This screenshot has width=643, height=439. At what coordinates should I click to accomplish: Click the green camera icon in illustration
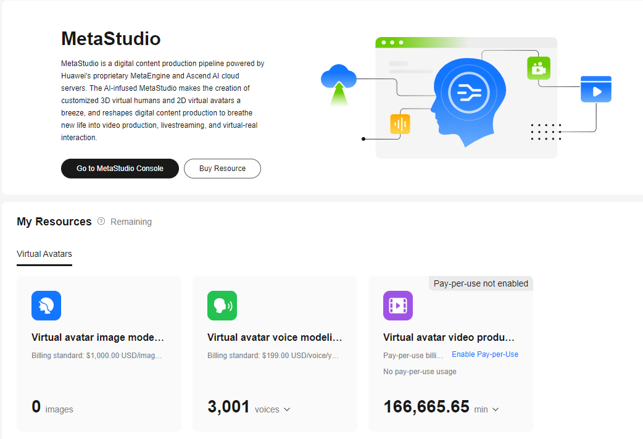coord(539,68)
